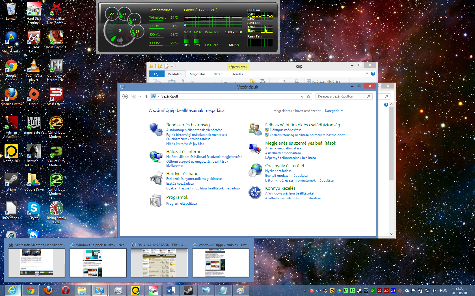475x296 pixels.
Task: Refresh the Vezérlőpult address bar
Action: (308, 96)
